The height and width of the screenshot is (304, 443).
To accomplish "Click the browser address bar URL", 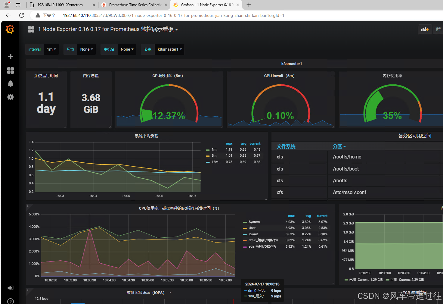I will tap(173, 15).
